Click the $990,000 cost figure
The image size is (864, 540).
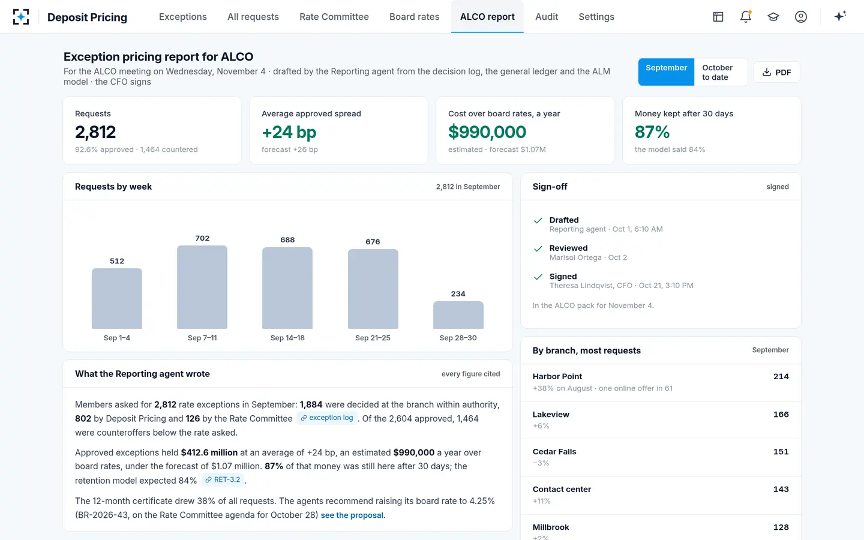click(x=487, y=132)
